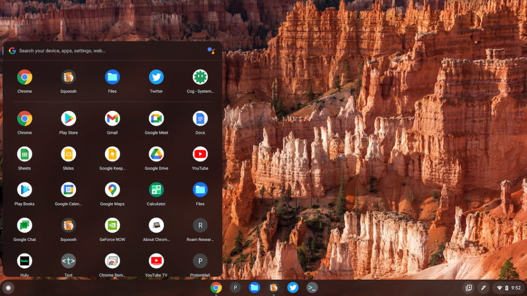527x296 pixels.
Task: Click the launcher button on the shelf
Action: point(8,288)
